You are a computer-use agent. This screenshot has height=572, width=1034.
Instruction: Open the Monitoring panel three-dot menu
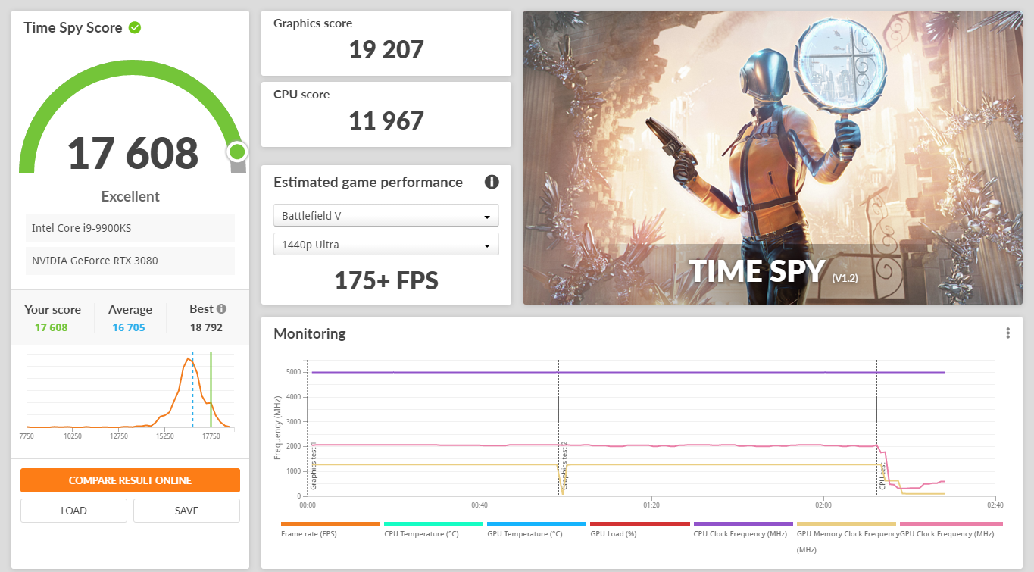1007,333
